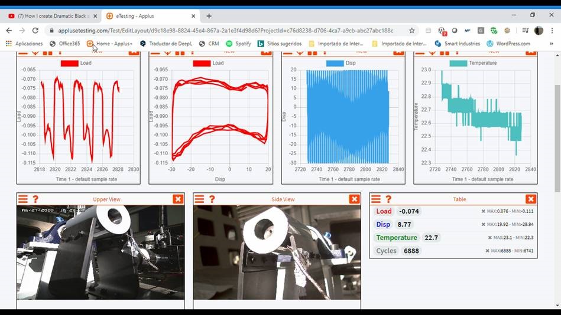Open the Side View panel hamburger menu
This screenshot has height=315, width=561.
tap(199, 199)
